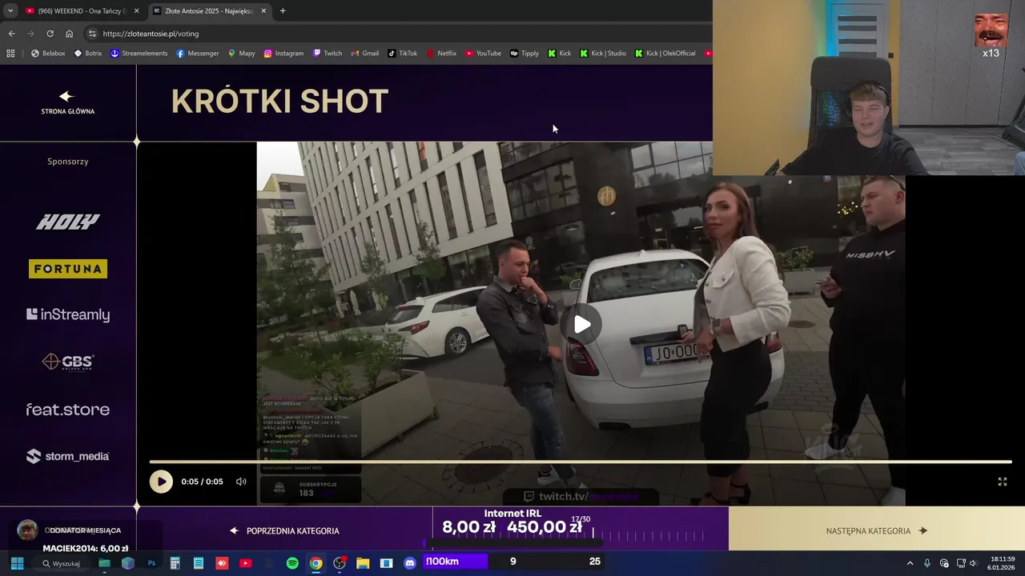Click the storm_media sponsor logo
This screenshot has height=576, width=1025.
[x=68, y=456]
